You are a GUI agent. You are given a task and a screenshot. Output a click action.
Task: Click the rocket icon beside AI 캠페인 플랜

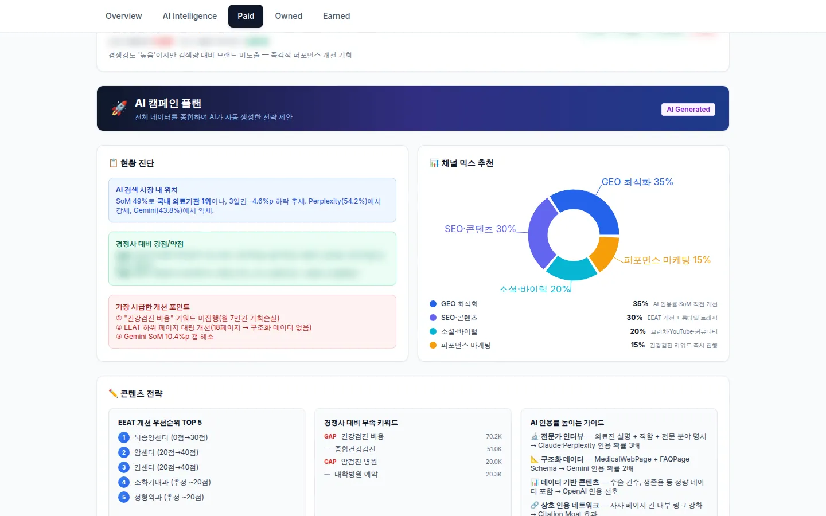119,108
